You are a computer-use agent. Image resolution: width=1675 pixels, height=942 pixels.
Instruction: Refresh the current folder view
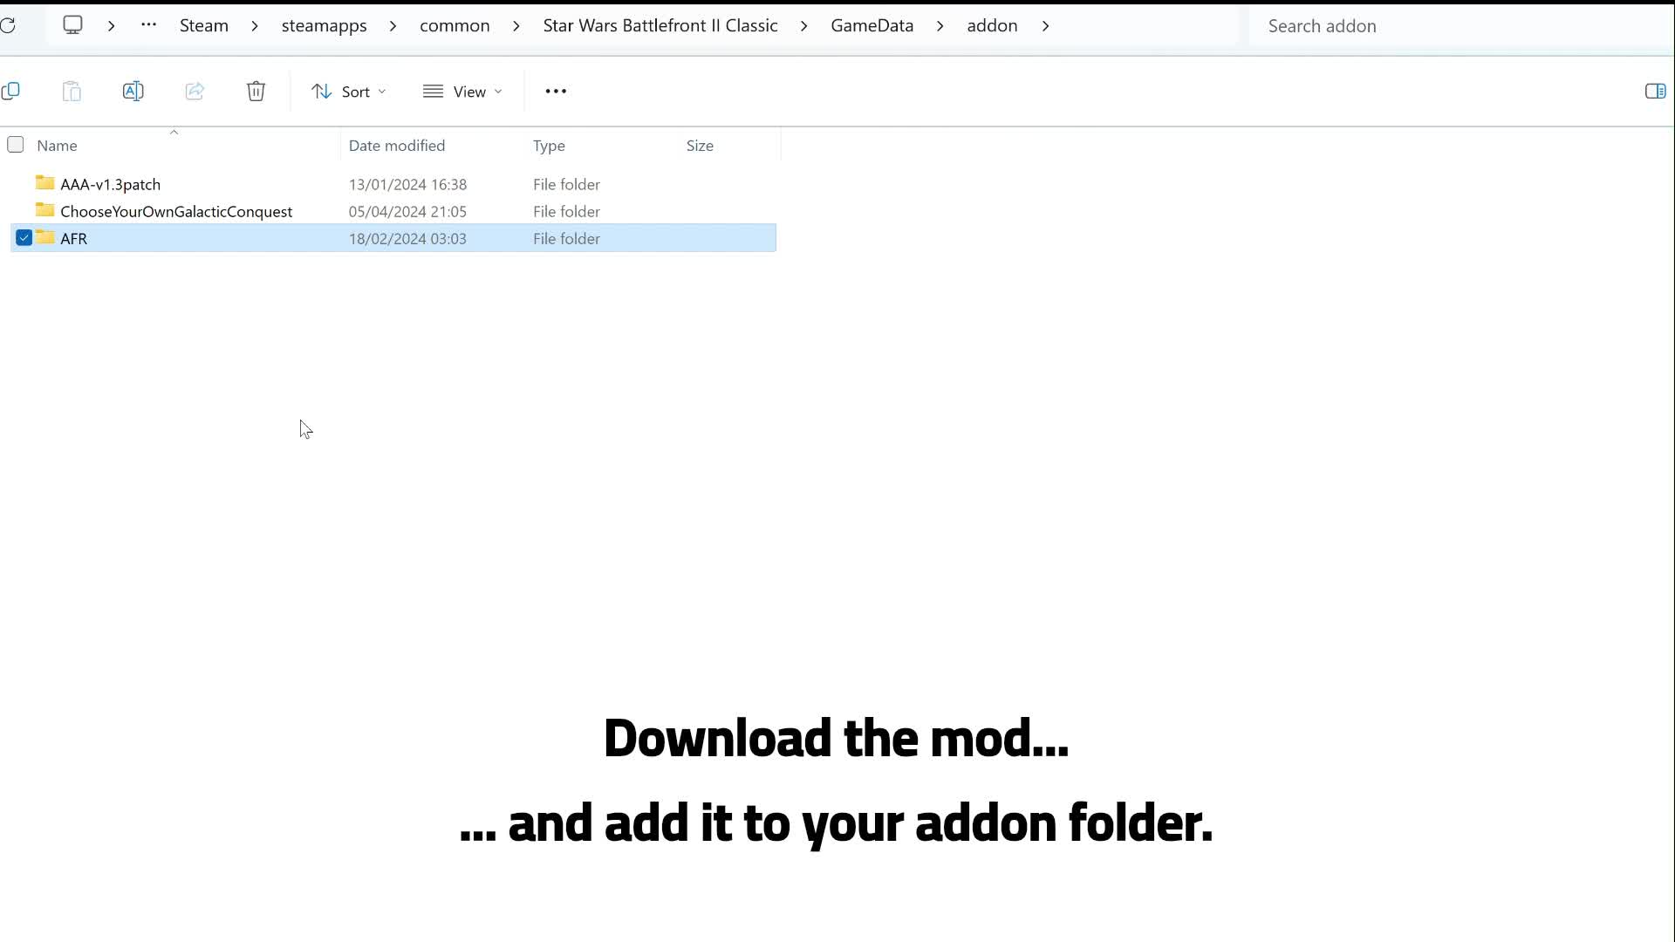(10, 26)
